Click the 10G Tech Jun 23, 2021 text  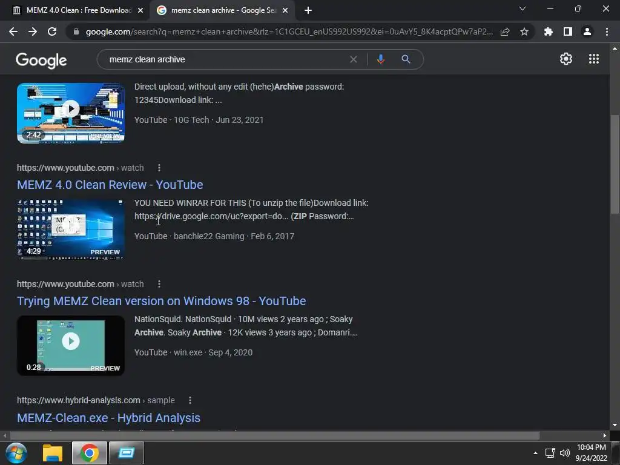[219, 120]
